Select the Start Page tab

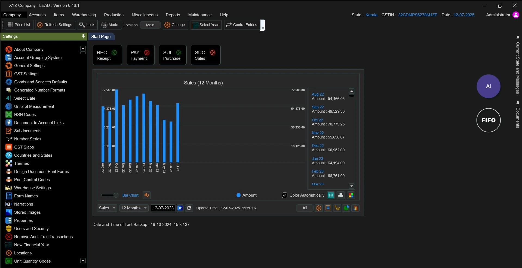(x=101, y=36)
